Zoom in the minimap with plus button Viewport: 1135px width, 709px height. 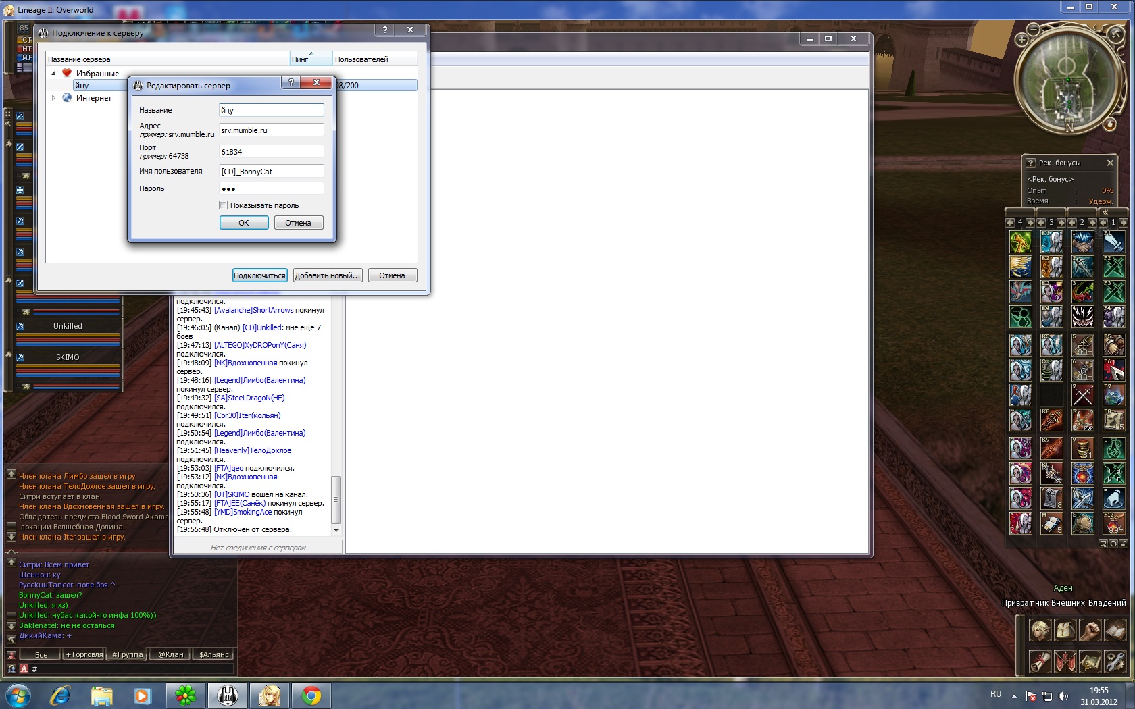1022,40
